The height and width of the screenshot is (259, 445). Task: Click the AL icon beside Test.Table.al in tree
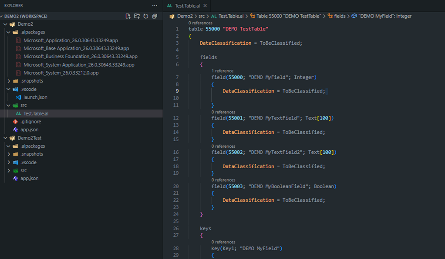click(18, 113)
